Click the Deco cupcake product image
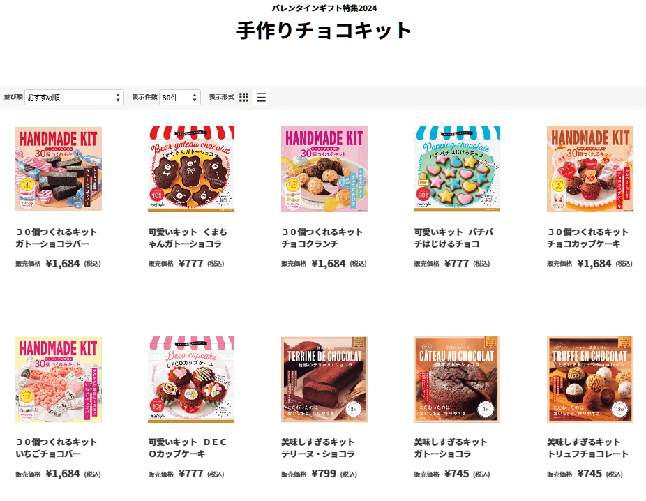Viewport: 646px width, 501px height. 191,380
